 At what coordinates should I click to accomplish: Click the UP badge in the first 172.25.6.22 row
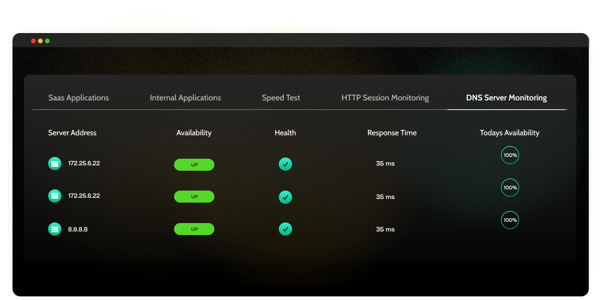tap(195, 165)
